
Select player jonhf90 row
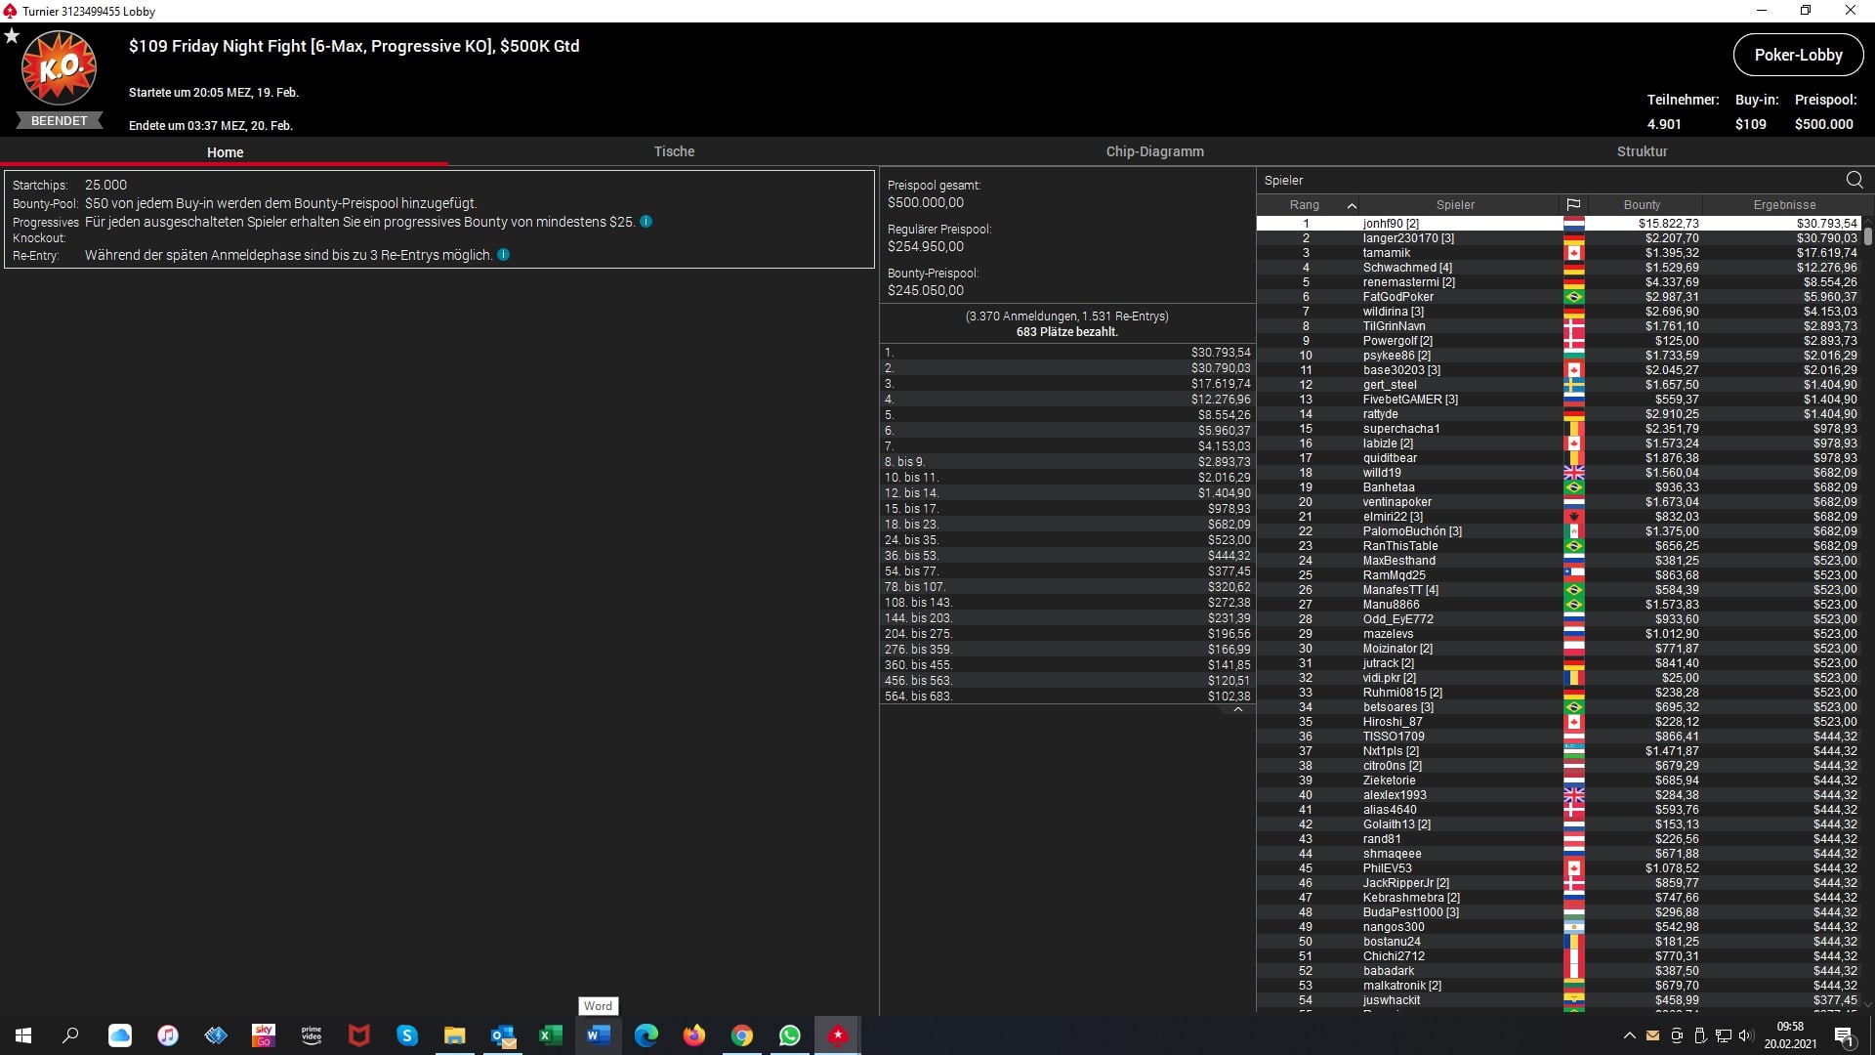click(1391, 224)
